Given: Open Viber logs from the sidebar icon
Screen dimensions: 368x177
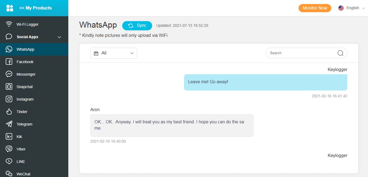Looking at the screenshot, I should click(9, 149).
